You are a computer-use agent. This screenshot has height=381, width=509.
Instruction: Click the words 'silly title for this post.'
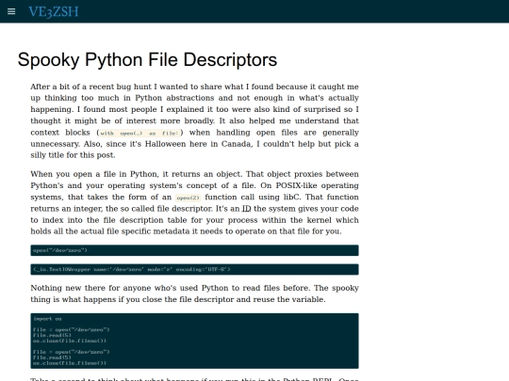(73, 155)
